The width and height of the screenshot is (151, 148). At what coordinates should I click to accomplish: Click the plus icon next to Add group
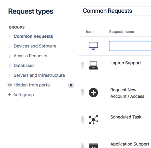9,95
